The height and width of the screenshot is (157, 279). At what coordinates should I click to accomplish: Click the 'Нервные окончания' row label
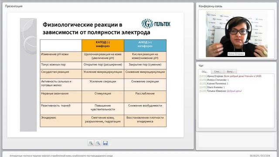pyautogui.click(x=55, y=94)
